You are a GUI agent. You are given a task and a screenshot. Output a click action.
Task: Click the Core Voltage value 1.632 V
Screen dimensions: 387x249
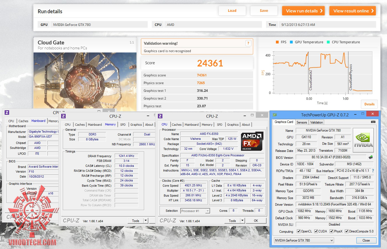228,149
